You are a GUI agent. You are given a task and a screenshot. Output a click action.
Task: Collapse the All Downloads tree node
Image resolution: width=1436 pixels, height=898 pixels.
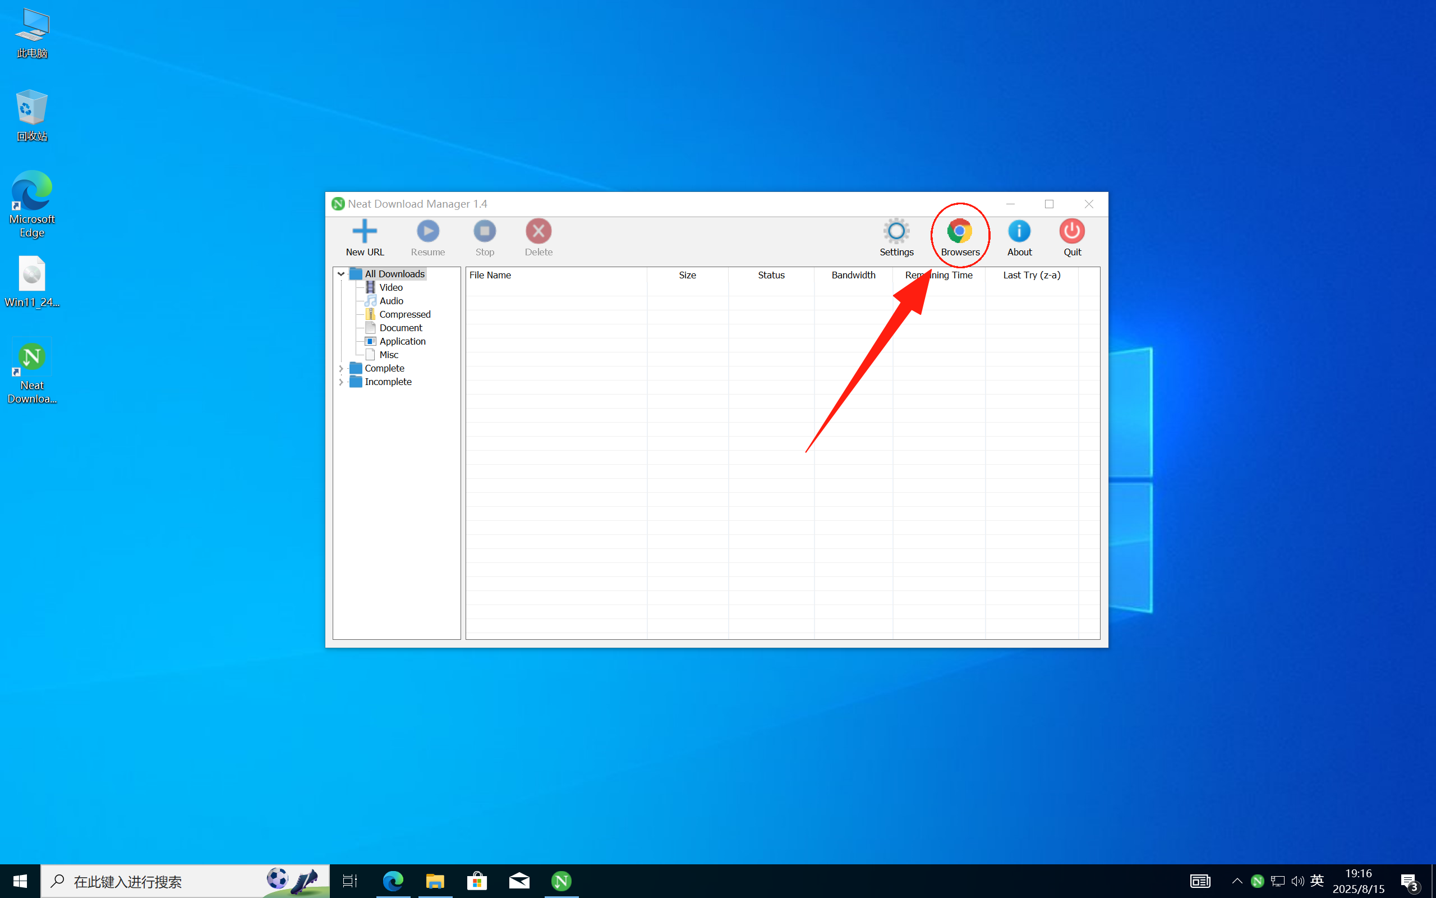(x=341, y=274)
